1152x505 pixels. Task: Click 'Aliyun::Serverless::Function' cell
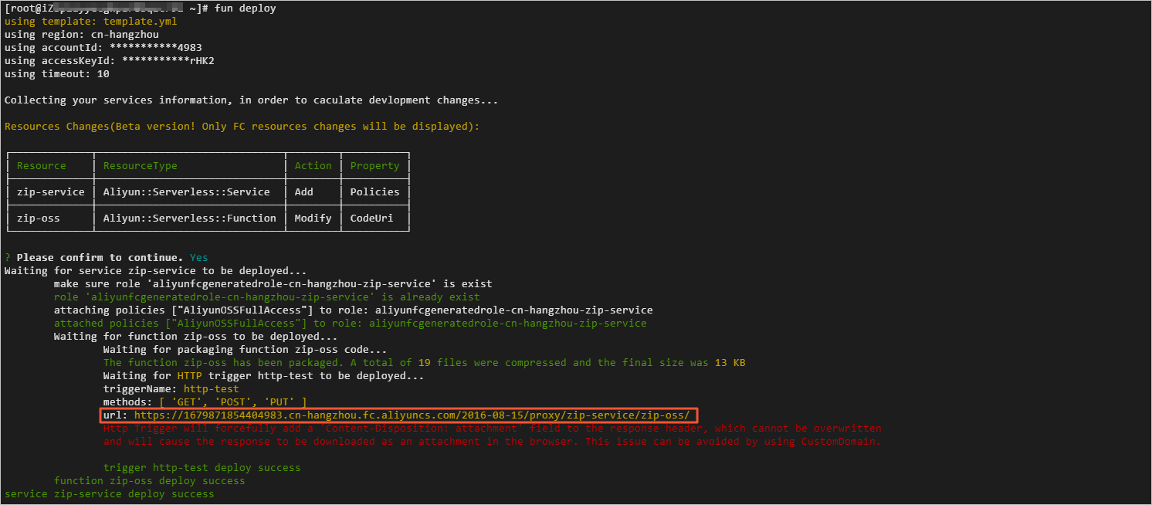click(x=190, y=219)
